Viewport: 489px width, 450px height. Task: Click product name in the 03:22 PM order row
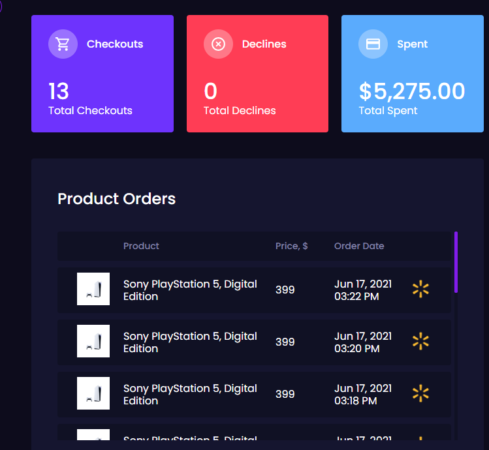pos(190,290)
